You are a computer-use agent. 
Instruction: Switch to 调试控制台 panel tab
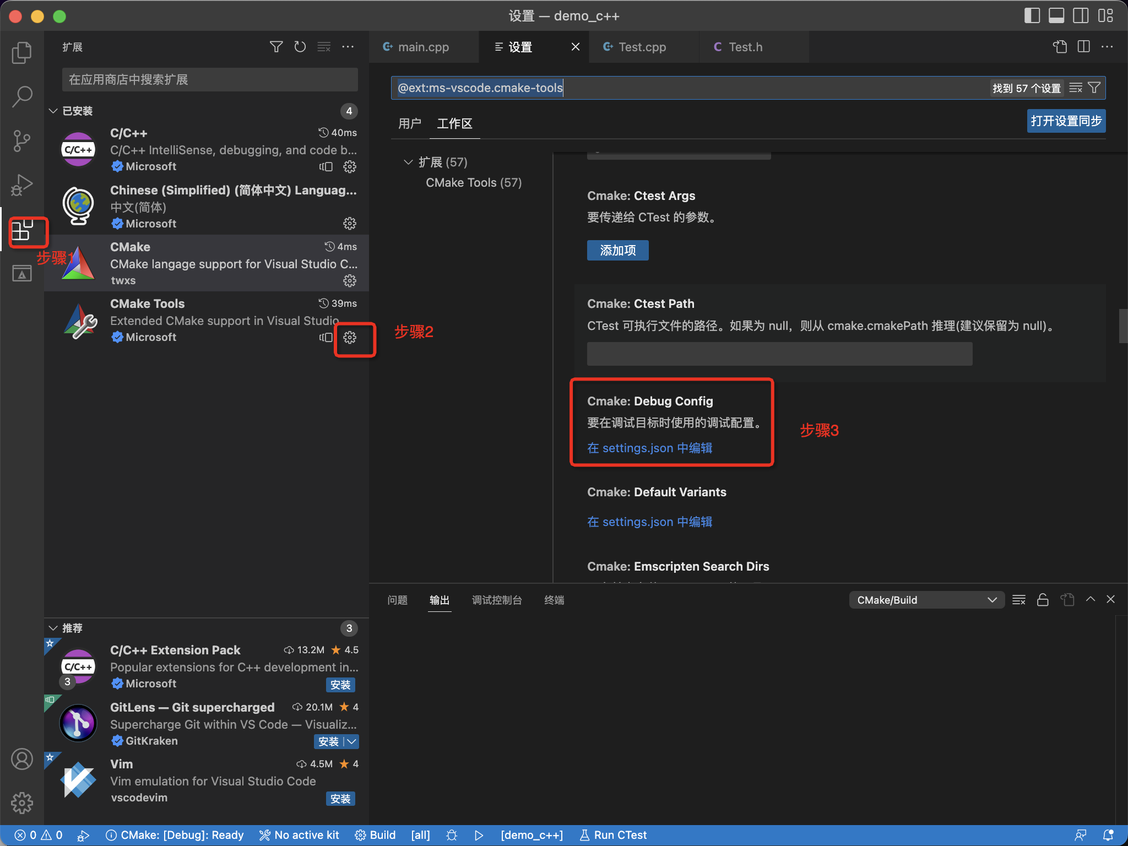coord(497,600)
